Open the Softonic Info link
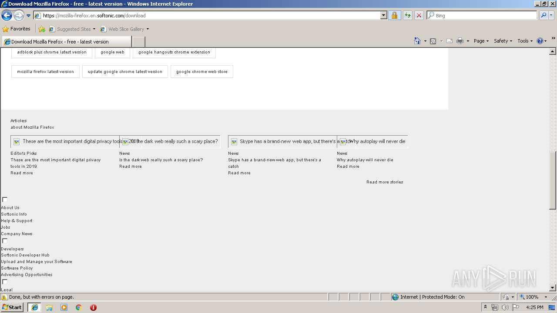Viewport: 557px width, 313px height. coord(14,214)
